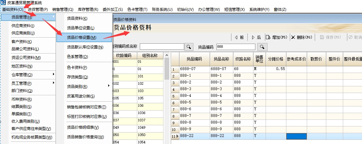Image resolution: width=362 pixels, height=144 pixels.
Task: Expand the 仓库管理(O) submenu
Action: (28, 75)
